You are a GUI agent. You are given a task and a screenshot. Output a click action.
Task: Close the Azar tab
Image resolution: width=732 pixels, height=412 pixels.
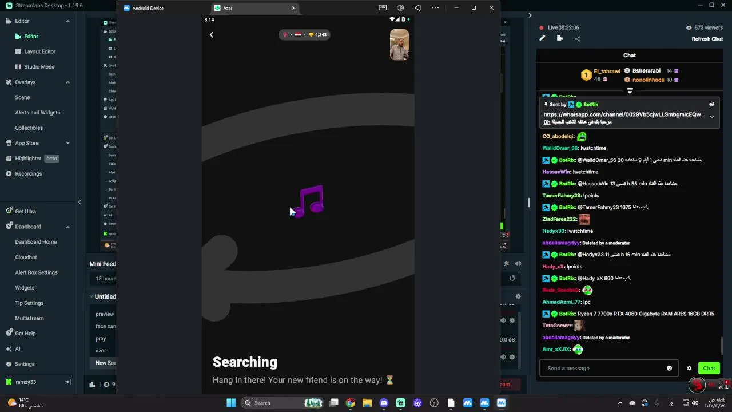(293, 8)
